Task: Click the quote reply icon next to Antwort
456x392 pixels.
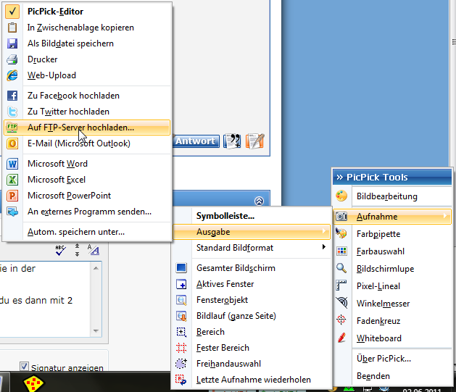Action: (233, 141)
